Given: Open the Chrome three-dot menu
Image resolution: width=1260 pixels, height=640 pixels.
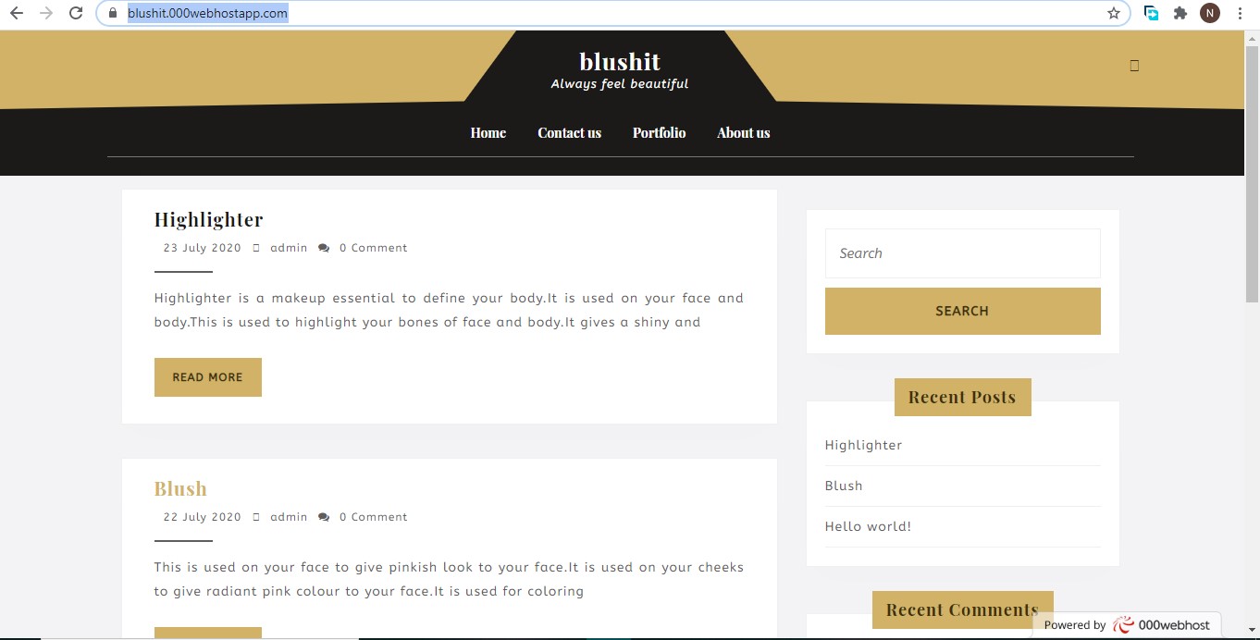Looking at the screenshot, I should (1240, 13).
